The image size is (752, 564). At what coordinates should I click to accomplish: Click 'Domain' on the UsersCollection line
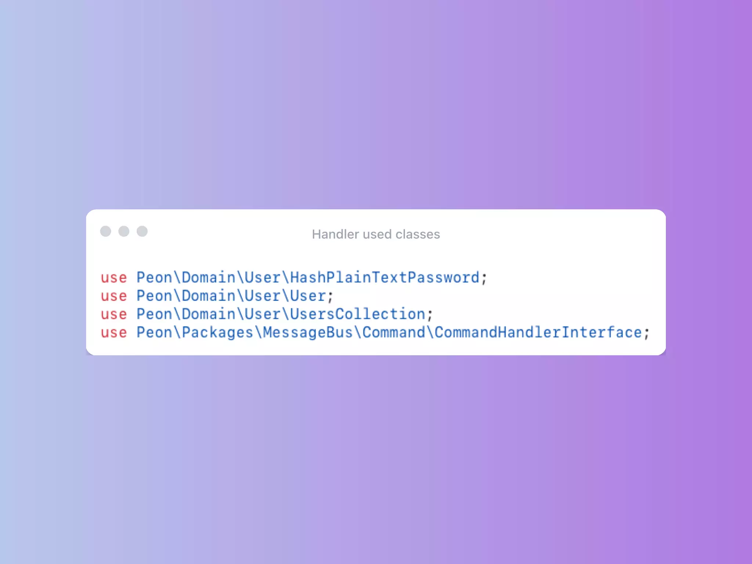(209, 314)
